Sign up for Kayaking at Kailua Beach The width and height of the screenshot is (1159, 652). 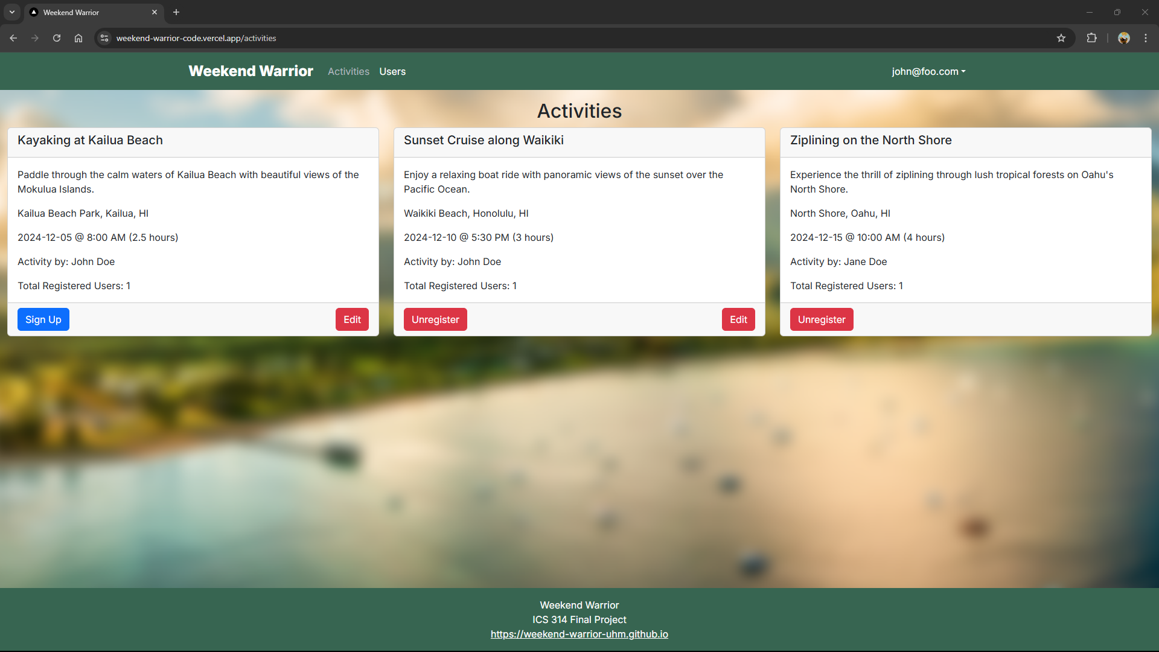click(x=43, y=319)
